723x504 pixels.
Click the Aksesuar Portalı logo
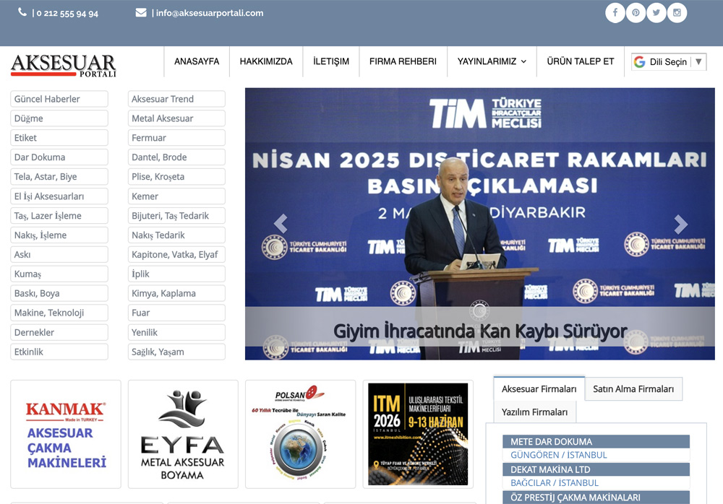pos(64,65)
